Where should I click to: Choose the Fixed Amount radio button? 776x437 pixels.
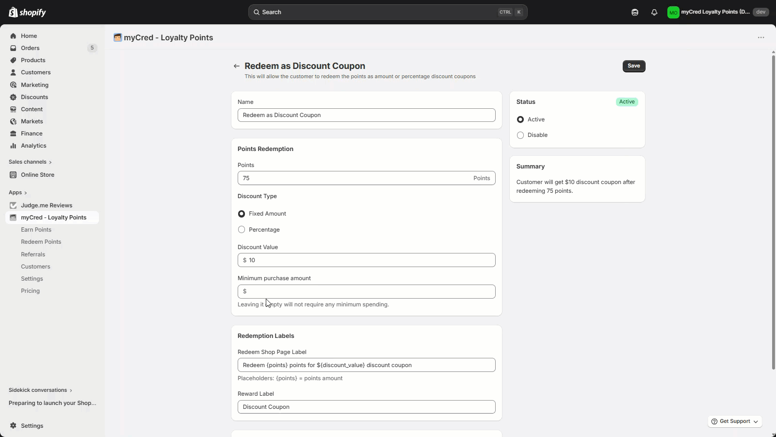pyautogui.click(x=242, y=214)
